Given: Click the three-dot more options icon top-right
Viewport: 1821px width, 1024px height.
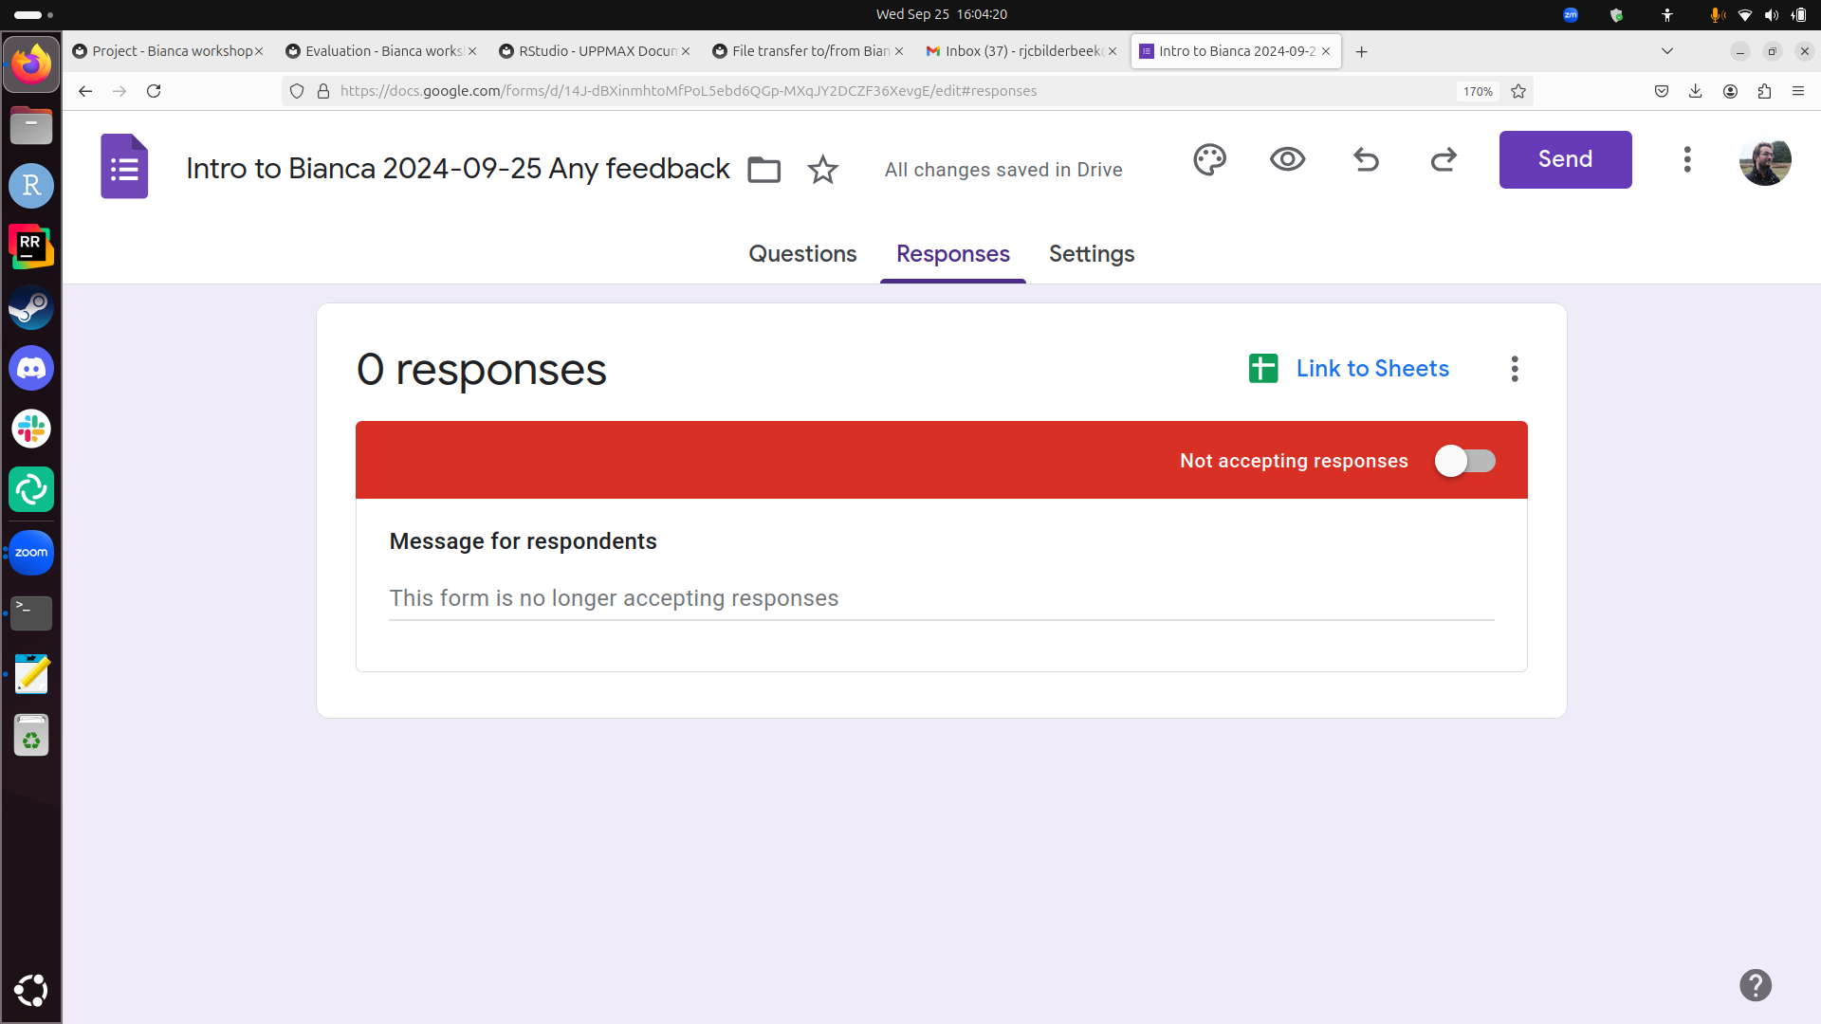Looking at the screenshot, I should 1686,158.
